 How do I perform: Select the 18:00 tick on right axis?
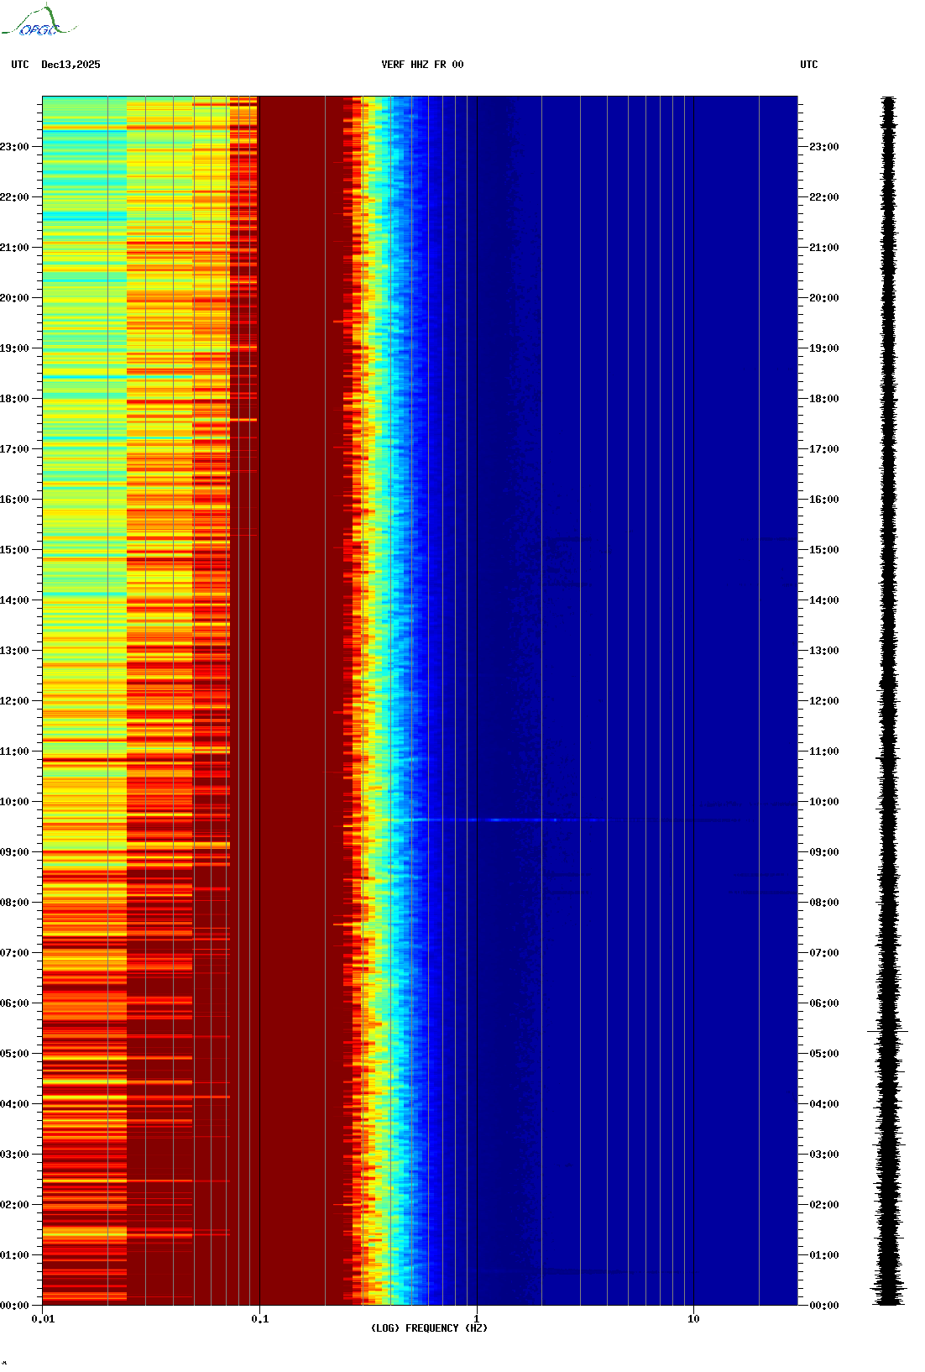[x=823, y=399]
